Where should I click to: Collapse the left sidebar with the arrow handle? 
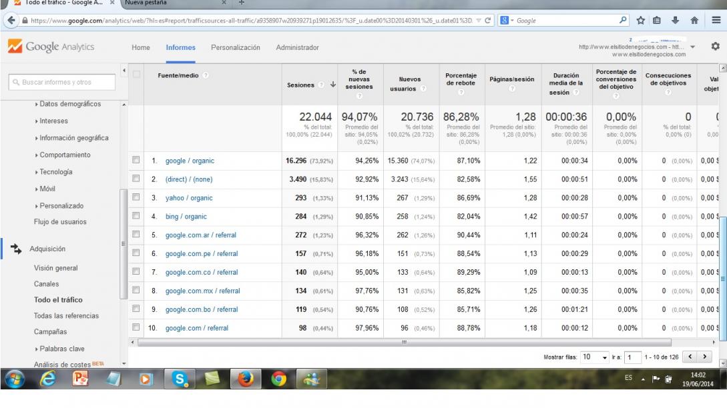124,71
